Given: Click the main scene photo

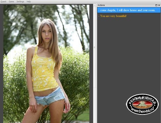Looking at the screenshot, I should pyautogui.click(x=46, y=64).
